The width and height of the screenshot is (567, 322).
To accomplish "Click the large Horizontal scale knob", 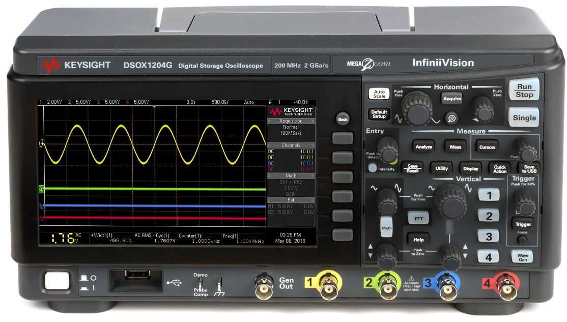I will [x=417, y=108].
